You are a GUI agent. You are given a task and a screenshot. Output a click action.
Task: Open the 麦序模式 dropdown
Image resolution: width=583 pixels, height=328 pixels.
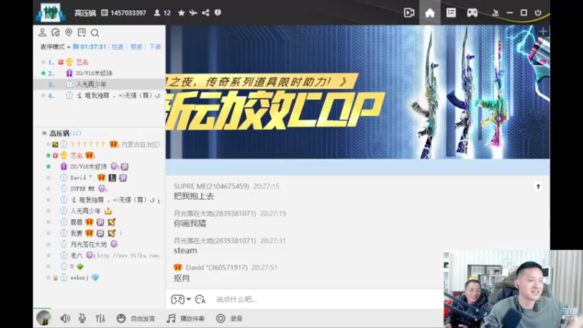point(55,47)
